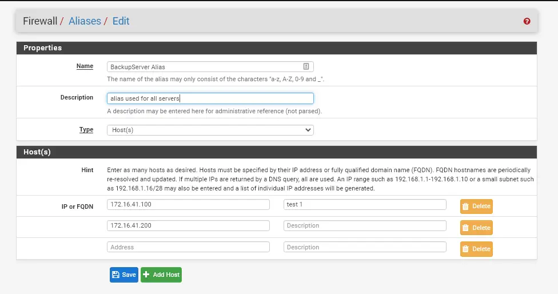Add another host with Add Host

(x=161, y=275)
